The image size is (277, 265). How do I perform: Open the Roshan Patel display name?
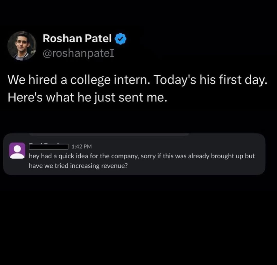point(77,39)
